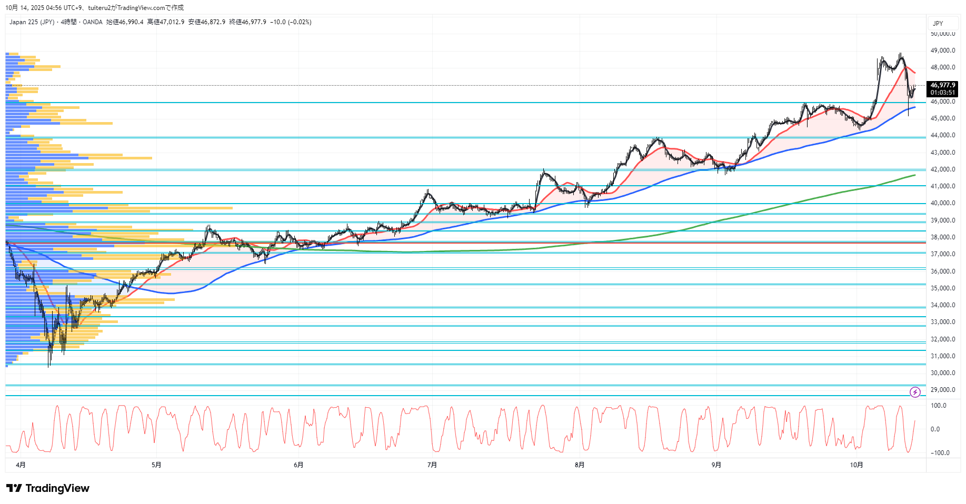Click the 高値47,012.9 high value in legend
The image size is (966, 504).
coord(166,22)
